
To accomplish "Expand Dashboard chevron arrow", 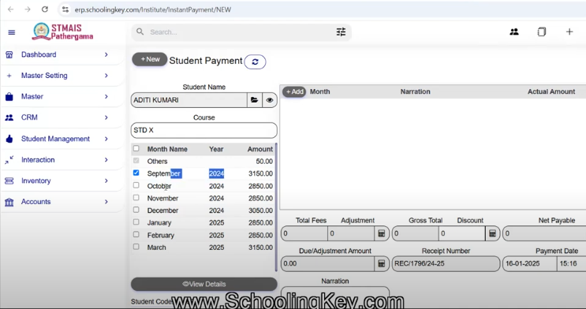I will [x=106, y=54].
